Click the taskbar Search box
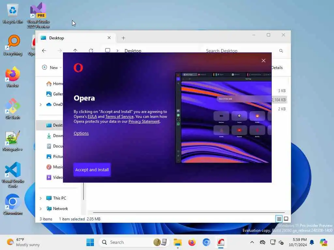This screenshot has height=250, width=334. (x=134, y=242)
